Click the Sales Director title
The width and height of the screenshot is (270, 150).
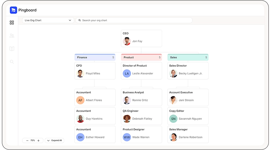tap(178, 65)
